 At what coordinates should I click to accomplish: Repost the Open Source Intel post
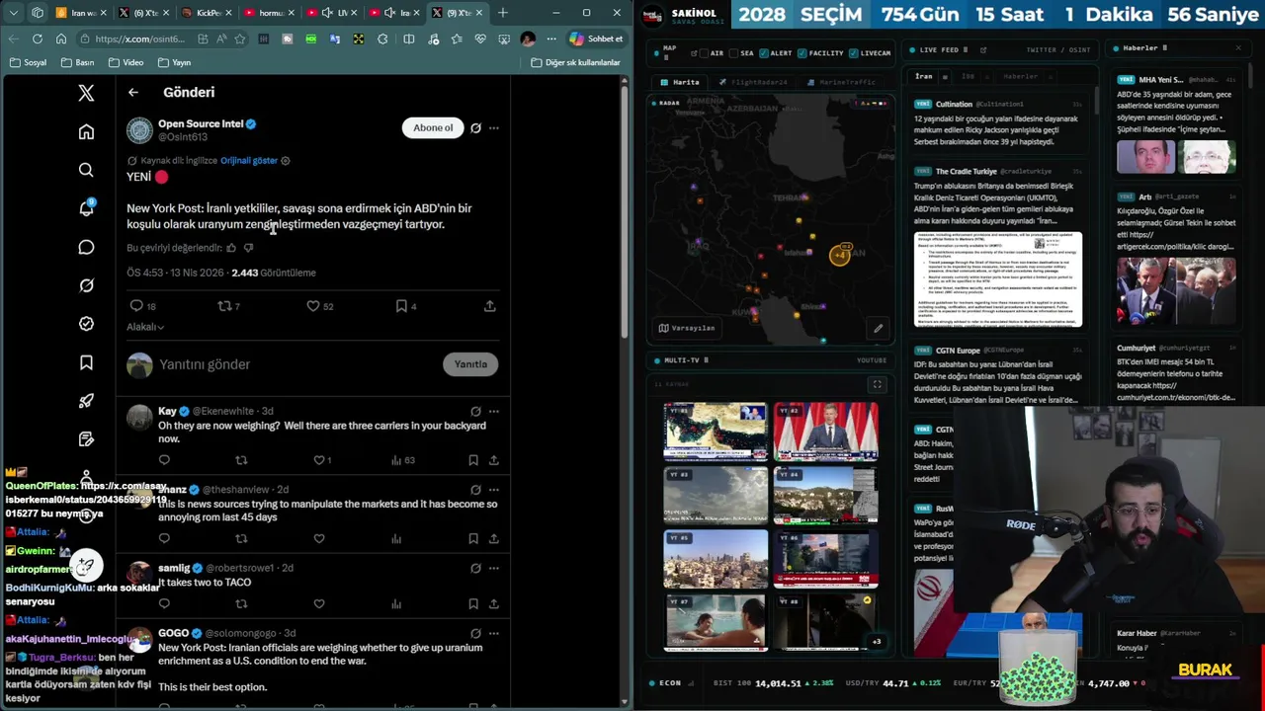tap(224, 306)
